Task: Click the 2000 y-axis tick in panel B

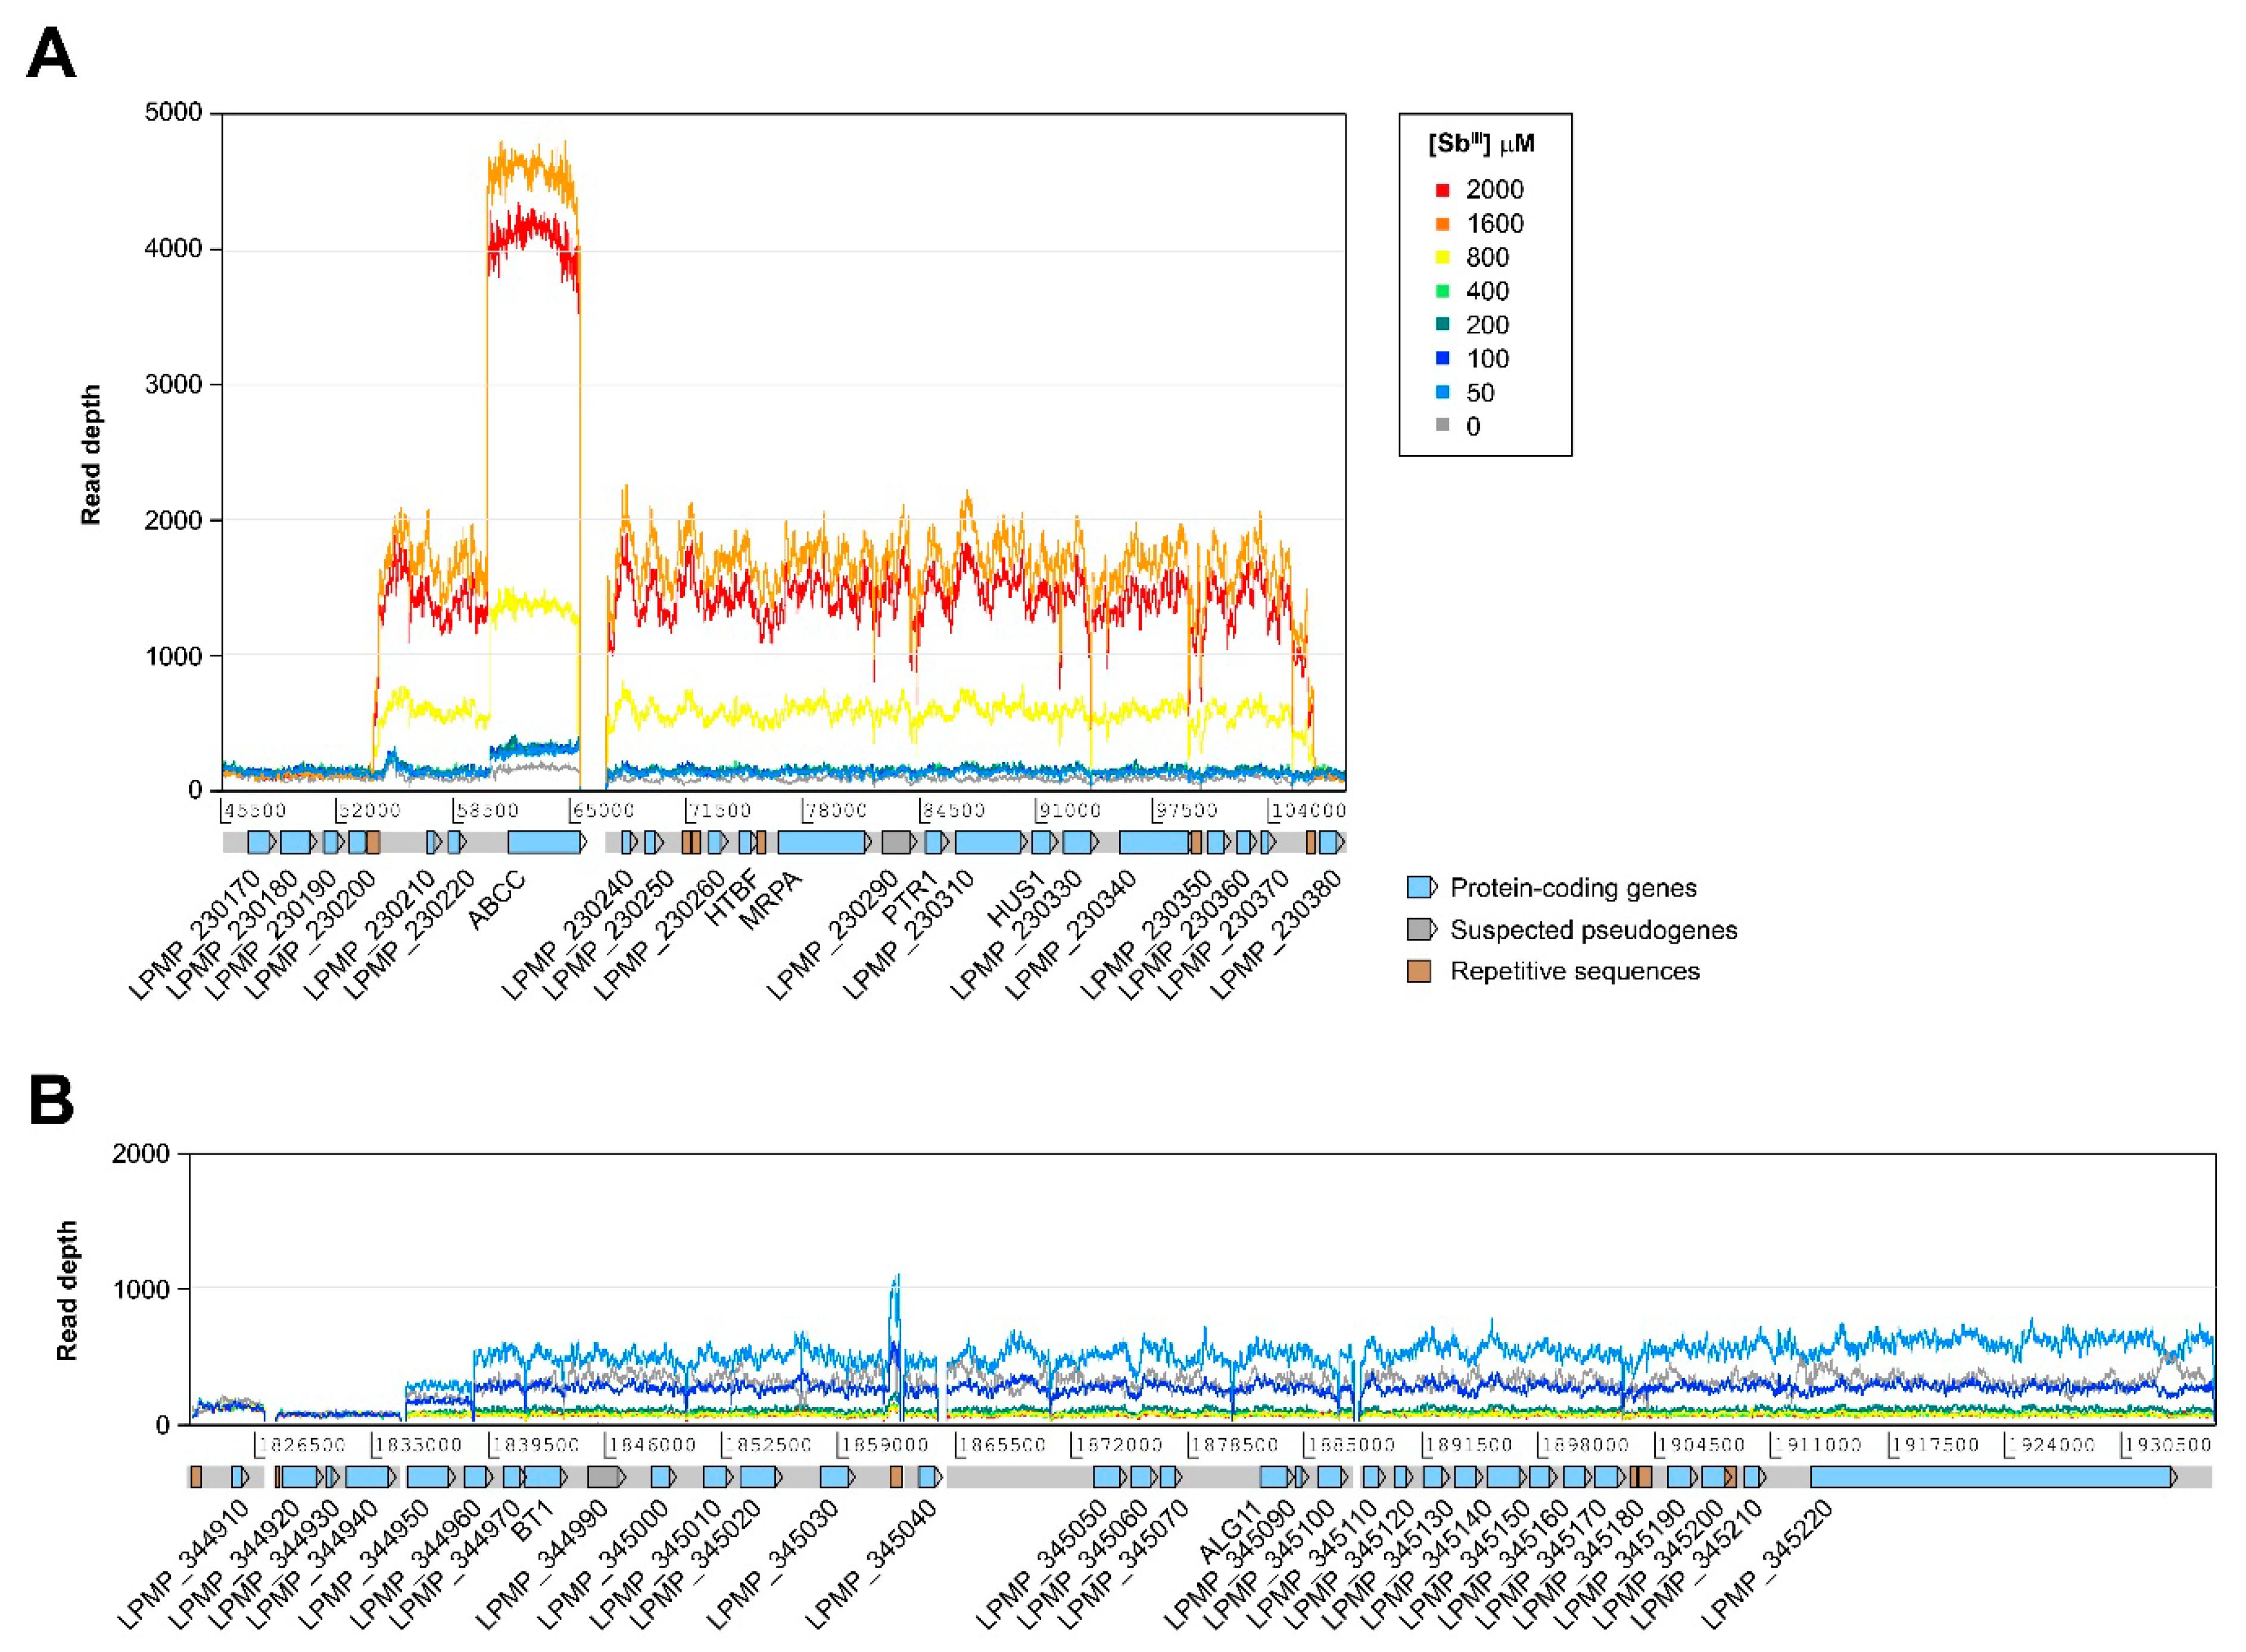Action: tap(141, 1153)
